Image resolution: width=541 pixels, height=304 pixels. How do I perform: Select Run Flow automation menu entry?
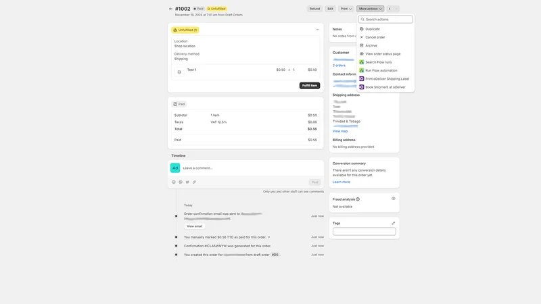[385, 70]
